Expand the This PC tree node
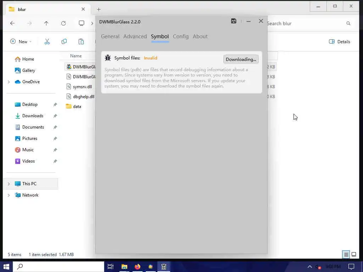 (x=9, y=184)
